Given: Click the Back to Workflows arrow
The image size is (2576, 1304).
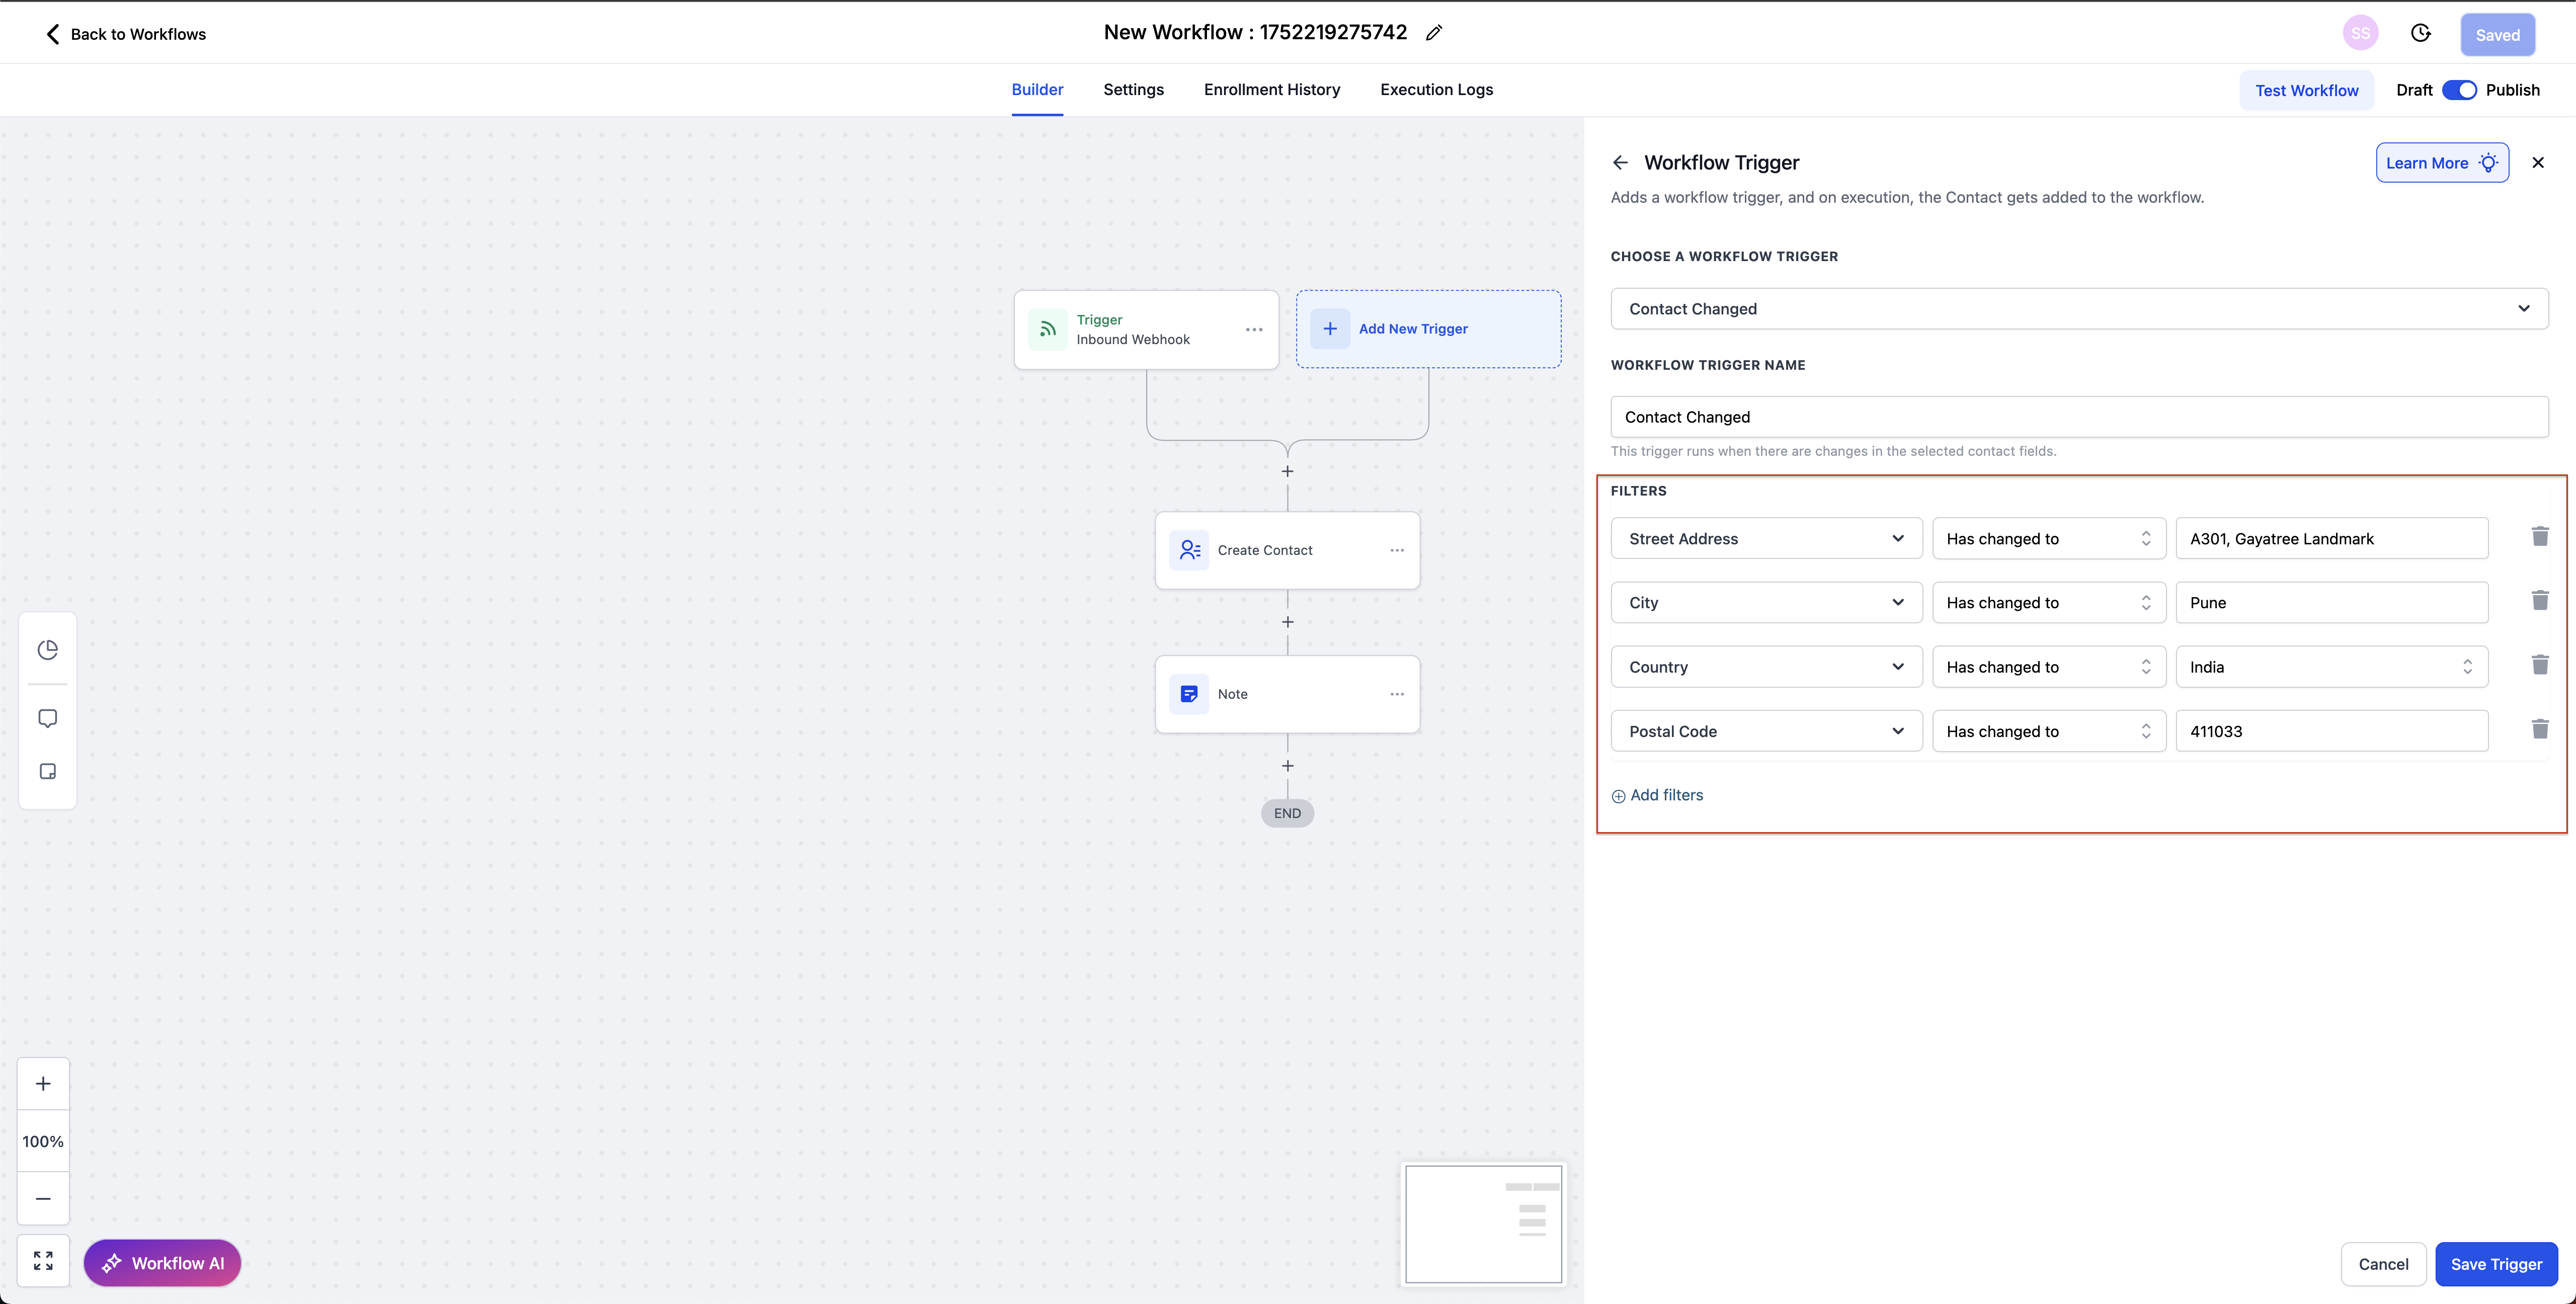Looking at the screenshot, I should (53, 34).
